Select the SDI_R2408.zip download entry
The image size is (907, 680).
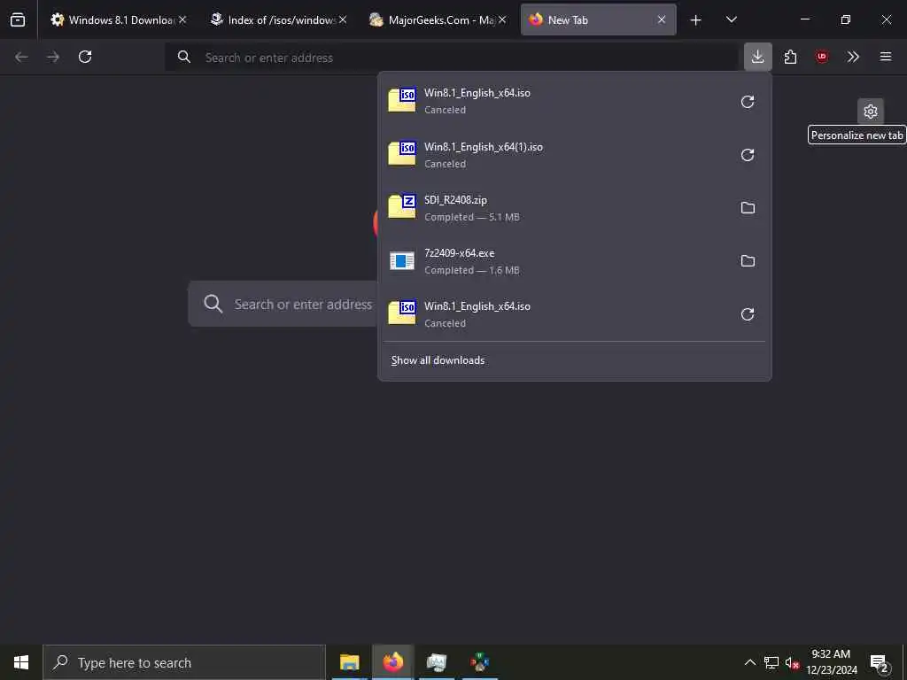coord(555,208)
